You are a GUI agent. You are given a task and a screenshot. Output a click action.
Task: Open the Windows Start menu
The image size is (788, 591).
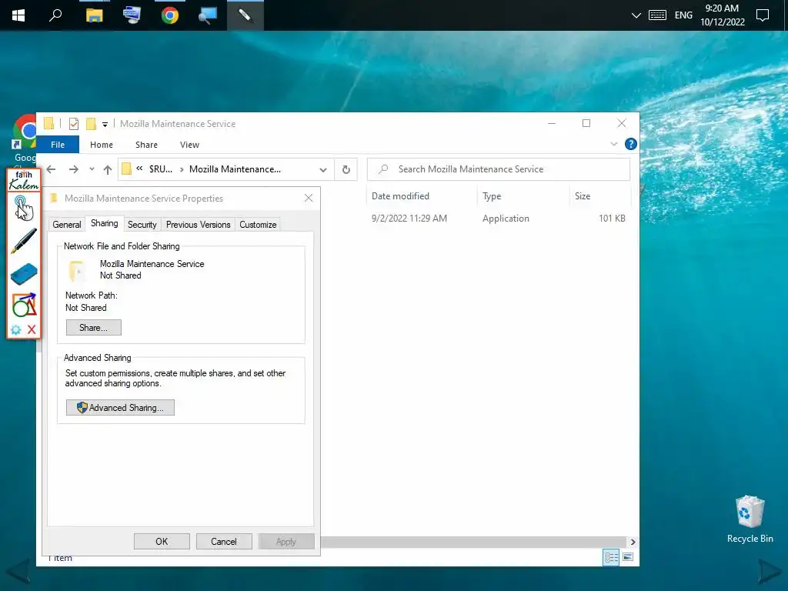[x=18, y=15]
